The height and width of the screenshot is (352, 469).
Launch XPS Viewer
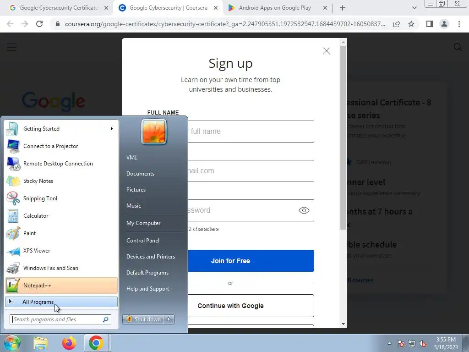61,251
